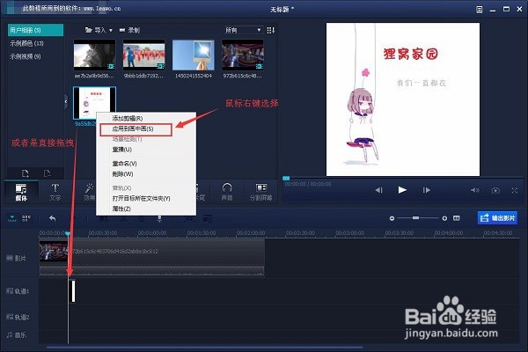This screenshot has width=528, height=352.
Task: Click the microphone record voiceover icon
Action: [159, 218]
